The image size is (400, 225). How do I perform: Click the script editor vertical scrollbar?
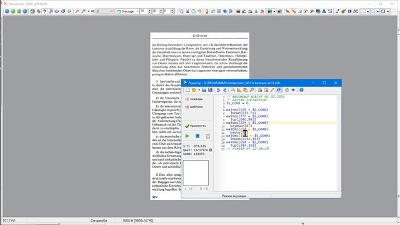tap(339, 143)
